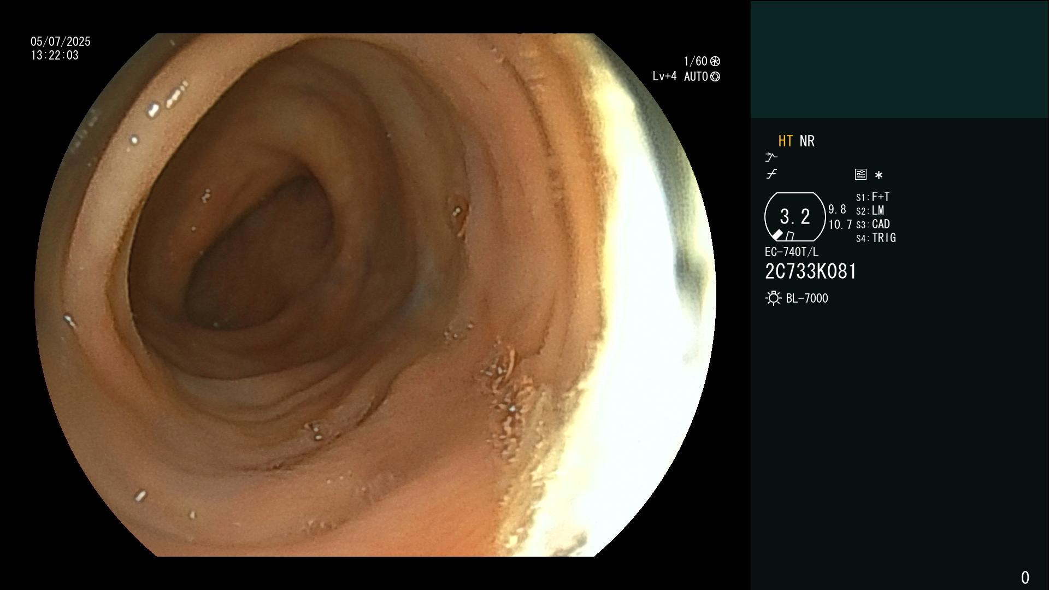
Task: Click the date 05/07/2025
Action: coord(61,42)
